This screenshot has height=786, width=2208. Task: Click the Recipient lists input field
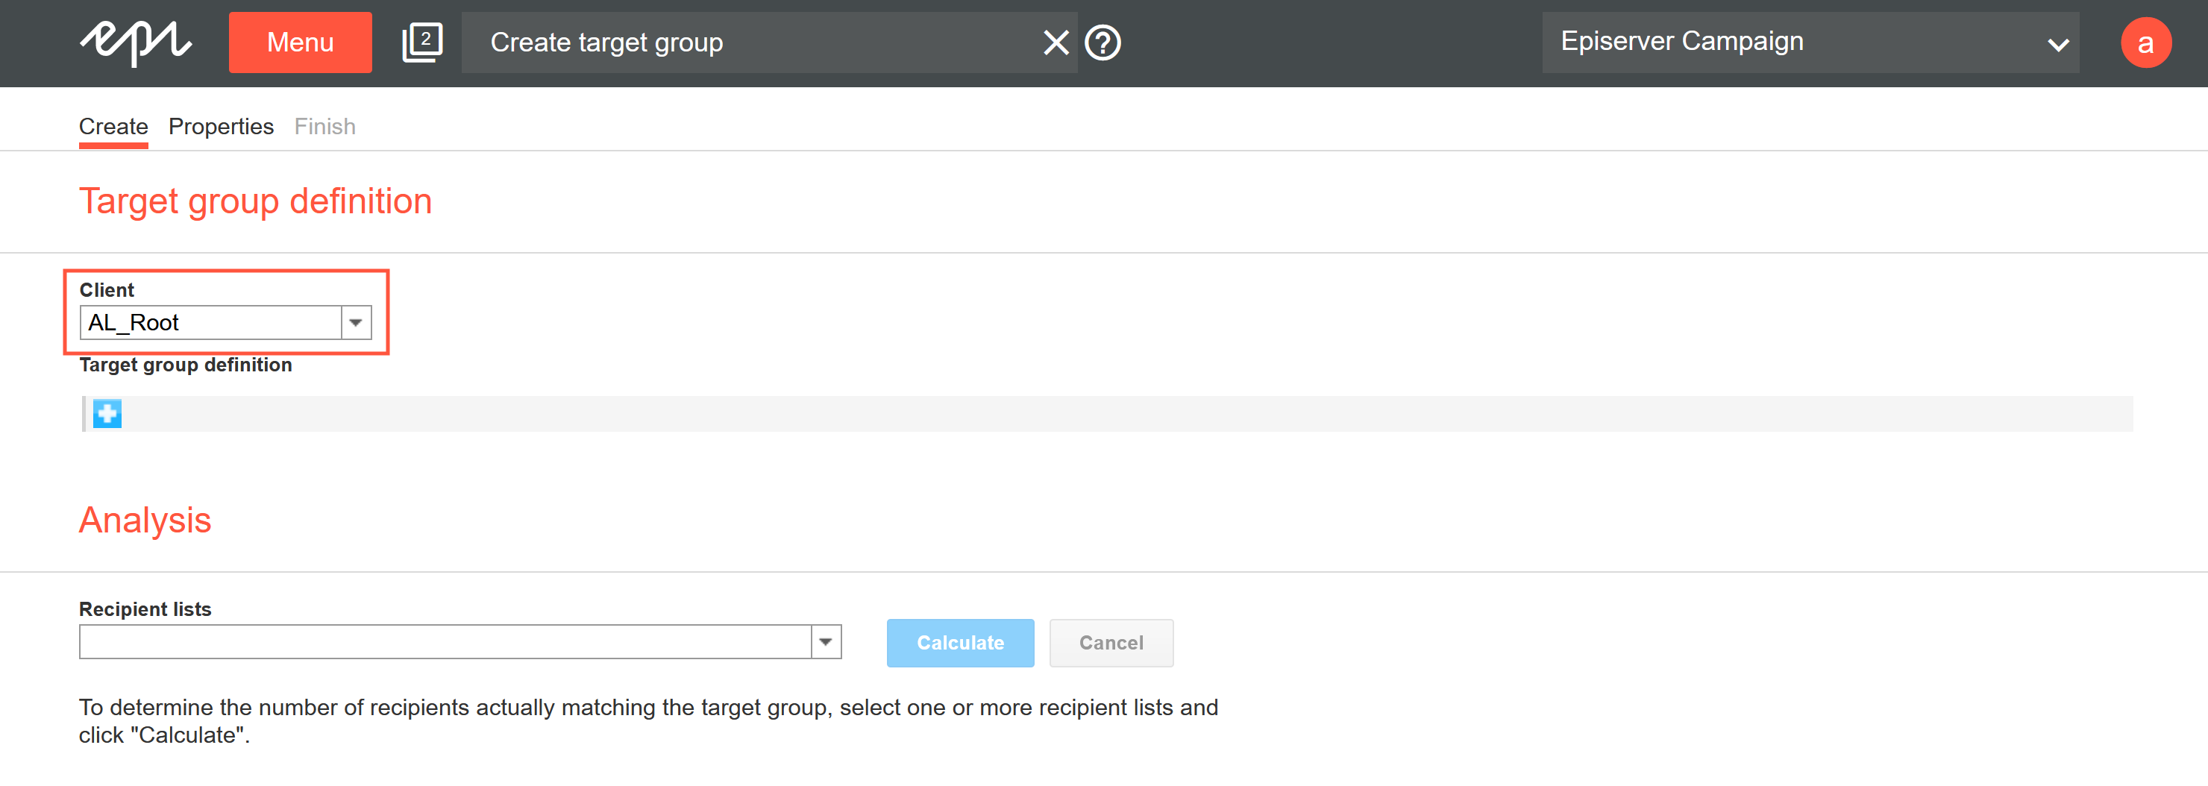445,642
